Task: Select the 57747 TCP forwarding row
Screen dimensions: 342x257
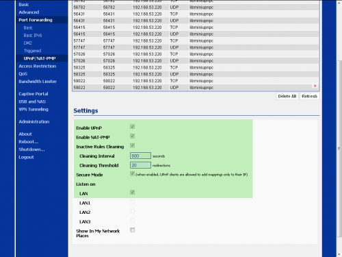Action: coord(196,41)
